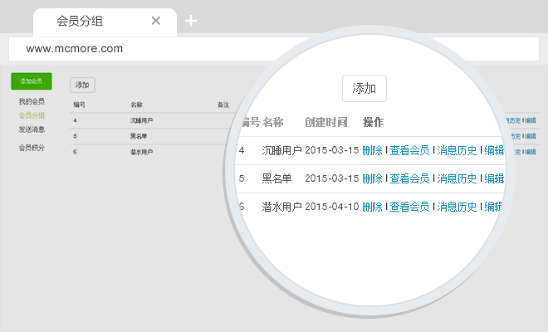Go to 发送消息 in the sidebar
The height and width of the screenshot is (332, 548).
[32, 129]
